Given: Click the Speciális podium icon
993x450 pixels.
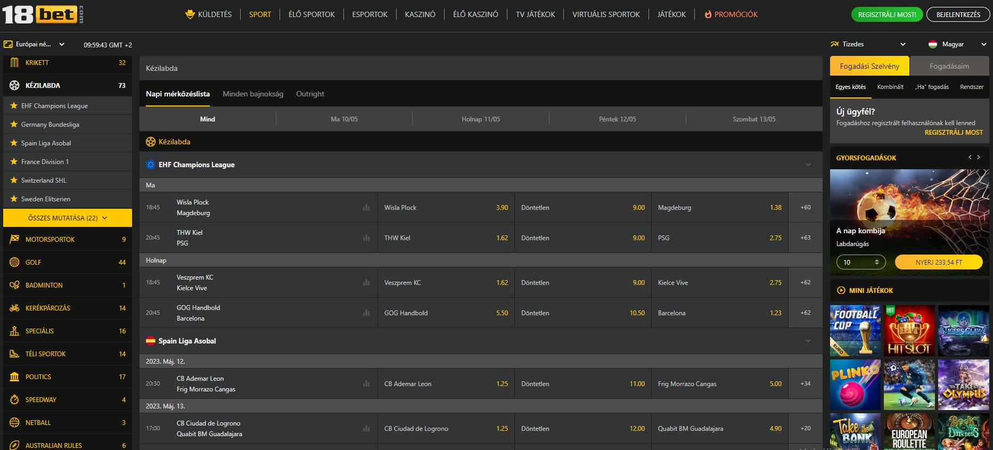Looking at the screenshot, I should [x=14, y=331].
